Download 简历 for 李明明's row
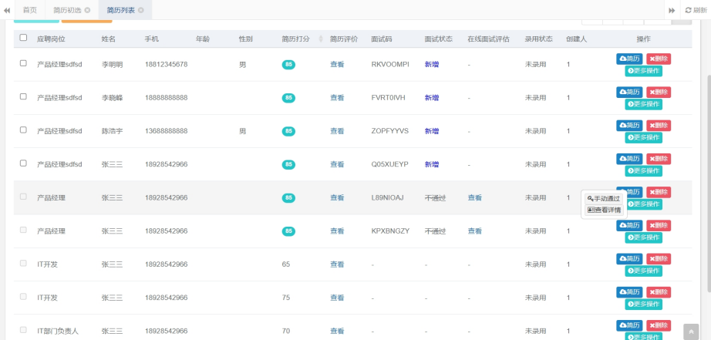The image size is (711, 340). click(629, 59)
